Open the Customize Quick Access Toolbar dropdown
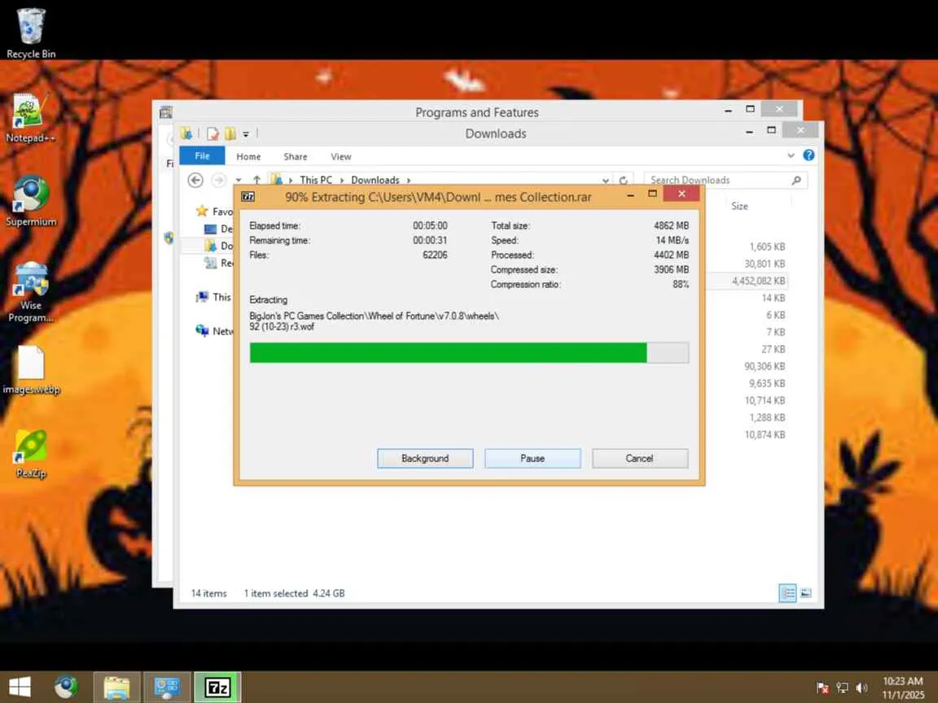The image size is (938, 703). (246, 134)
